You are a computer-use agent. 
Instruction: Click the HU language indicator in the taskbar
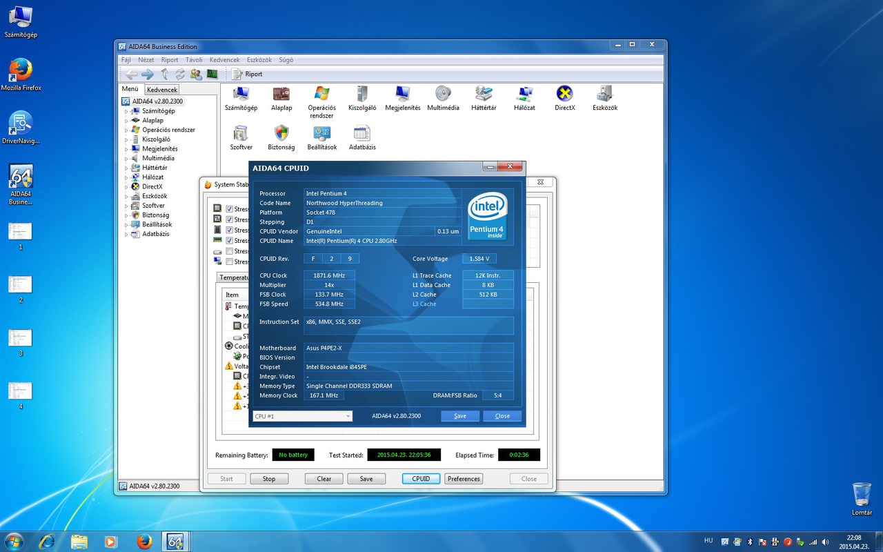tap(708, 540)
